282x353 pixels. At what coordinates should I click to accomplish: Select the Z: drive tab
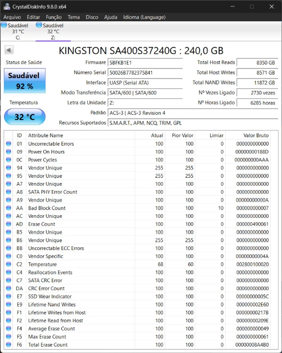pyautogui.click(x=53, y=30)
